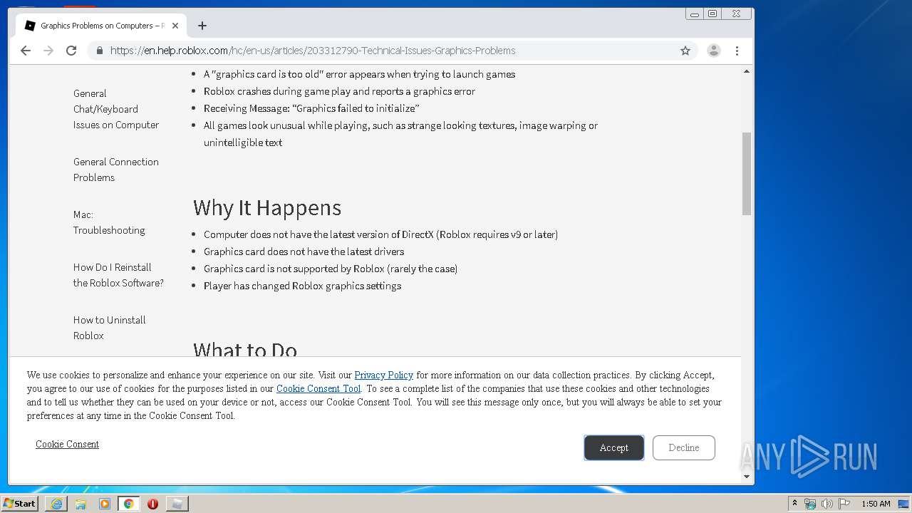Open Action Center flag icon
The image size is (912, 513).
click(x=844, y=504)
